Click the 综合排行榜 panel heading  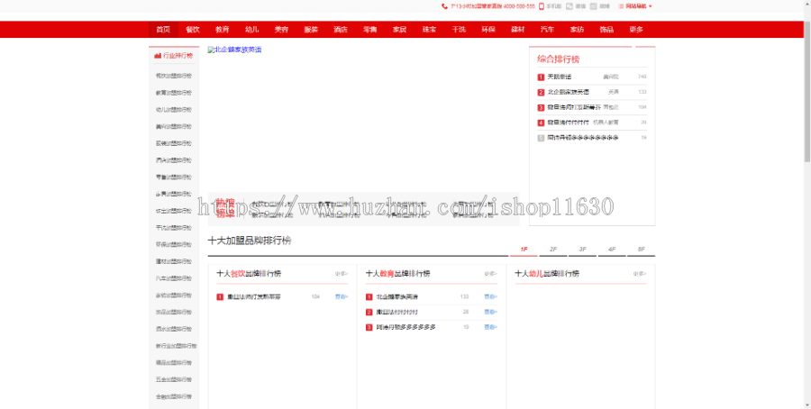tap(558, 59)
